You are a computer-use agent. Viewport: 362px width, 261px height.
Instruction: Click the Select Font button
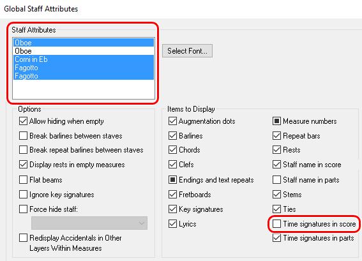[x=187, y=51]
